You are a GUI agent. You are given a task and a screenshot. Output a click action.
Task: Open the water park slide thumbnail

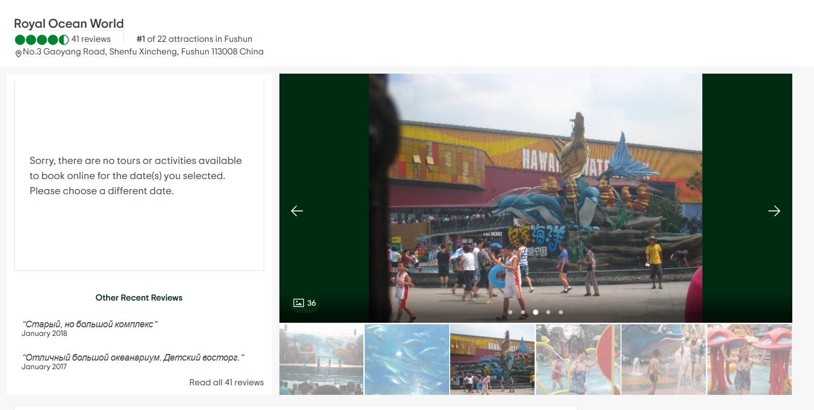tap(578, 360)
